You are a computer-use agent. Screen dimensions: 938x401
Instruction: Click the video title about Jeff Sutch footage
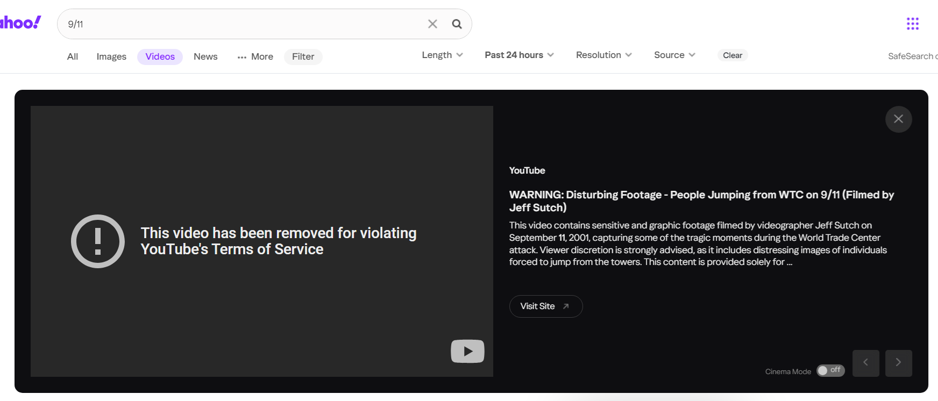701,201
